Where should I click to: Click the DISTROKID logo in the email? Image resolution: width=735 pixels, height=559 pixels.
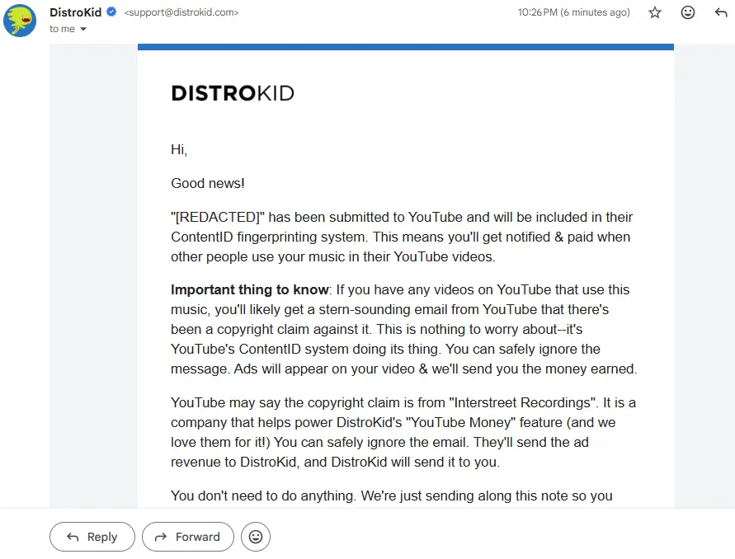pos(233,93)
